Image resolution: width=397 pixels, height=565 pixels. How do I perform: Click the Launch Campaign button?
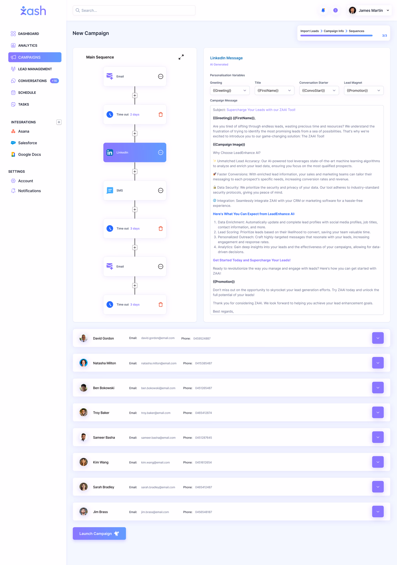tap(99, 534)
